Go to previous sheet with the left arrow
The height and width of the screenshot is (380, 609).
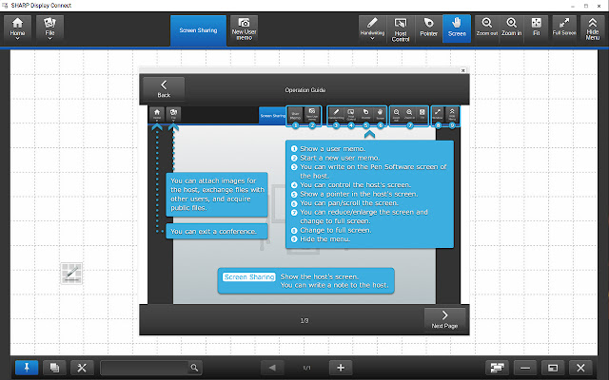coord(272,368)
